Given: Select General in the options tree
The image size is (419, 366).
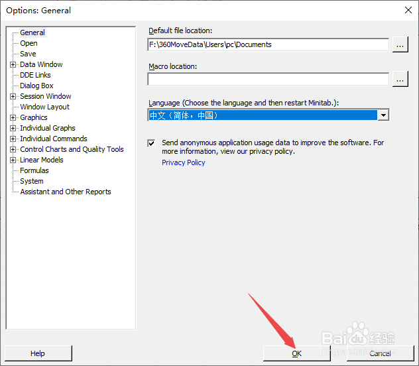Looking at the screenshot, I should [x=32, y=32].
